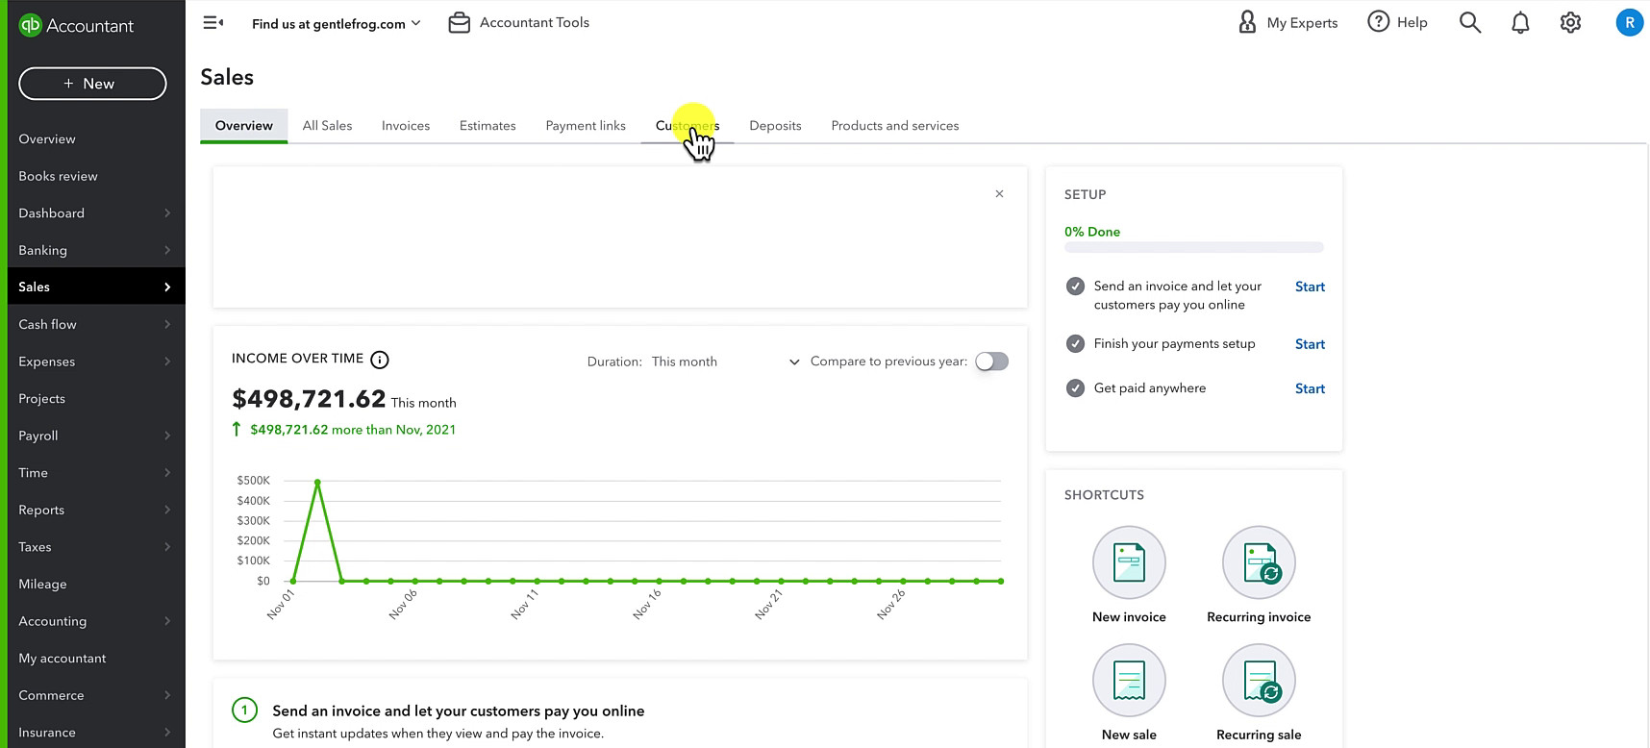Open the 'Find us at gentlefrog.com' company dropdown

pos(337,23)
